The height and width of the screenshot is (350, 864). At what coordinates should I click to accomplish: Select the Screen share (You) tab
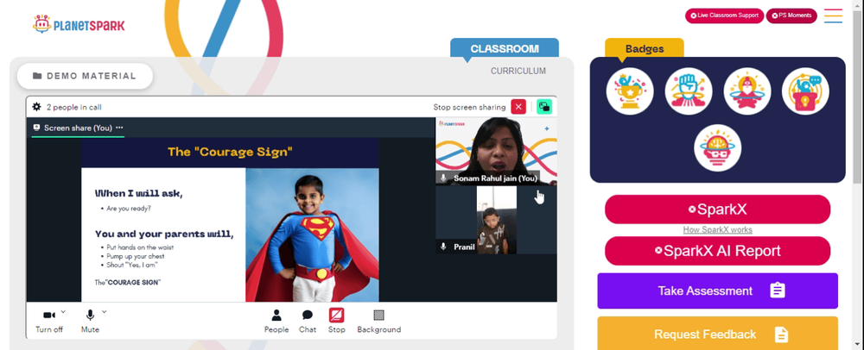point(78,128)
